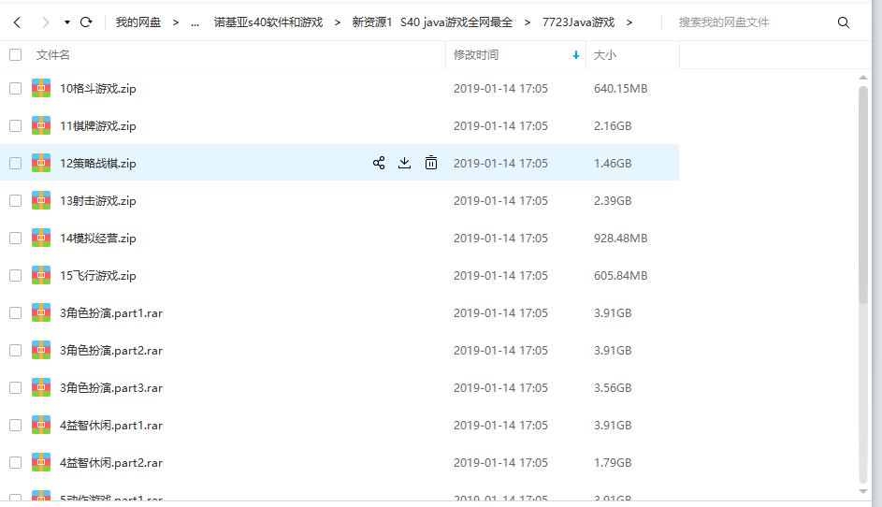882x507 pixels.
Task: Click the archive icon of 13射击游戏.zip
Action: [x=41, y=201]
